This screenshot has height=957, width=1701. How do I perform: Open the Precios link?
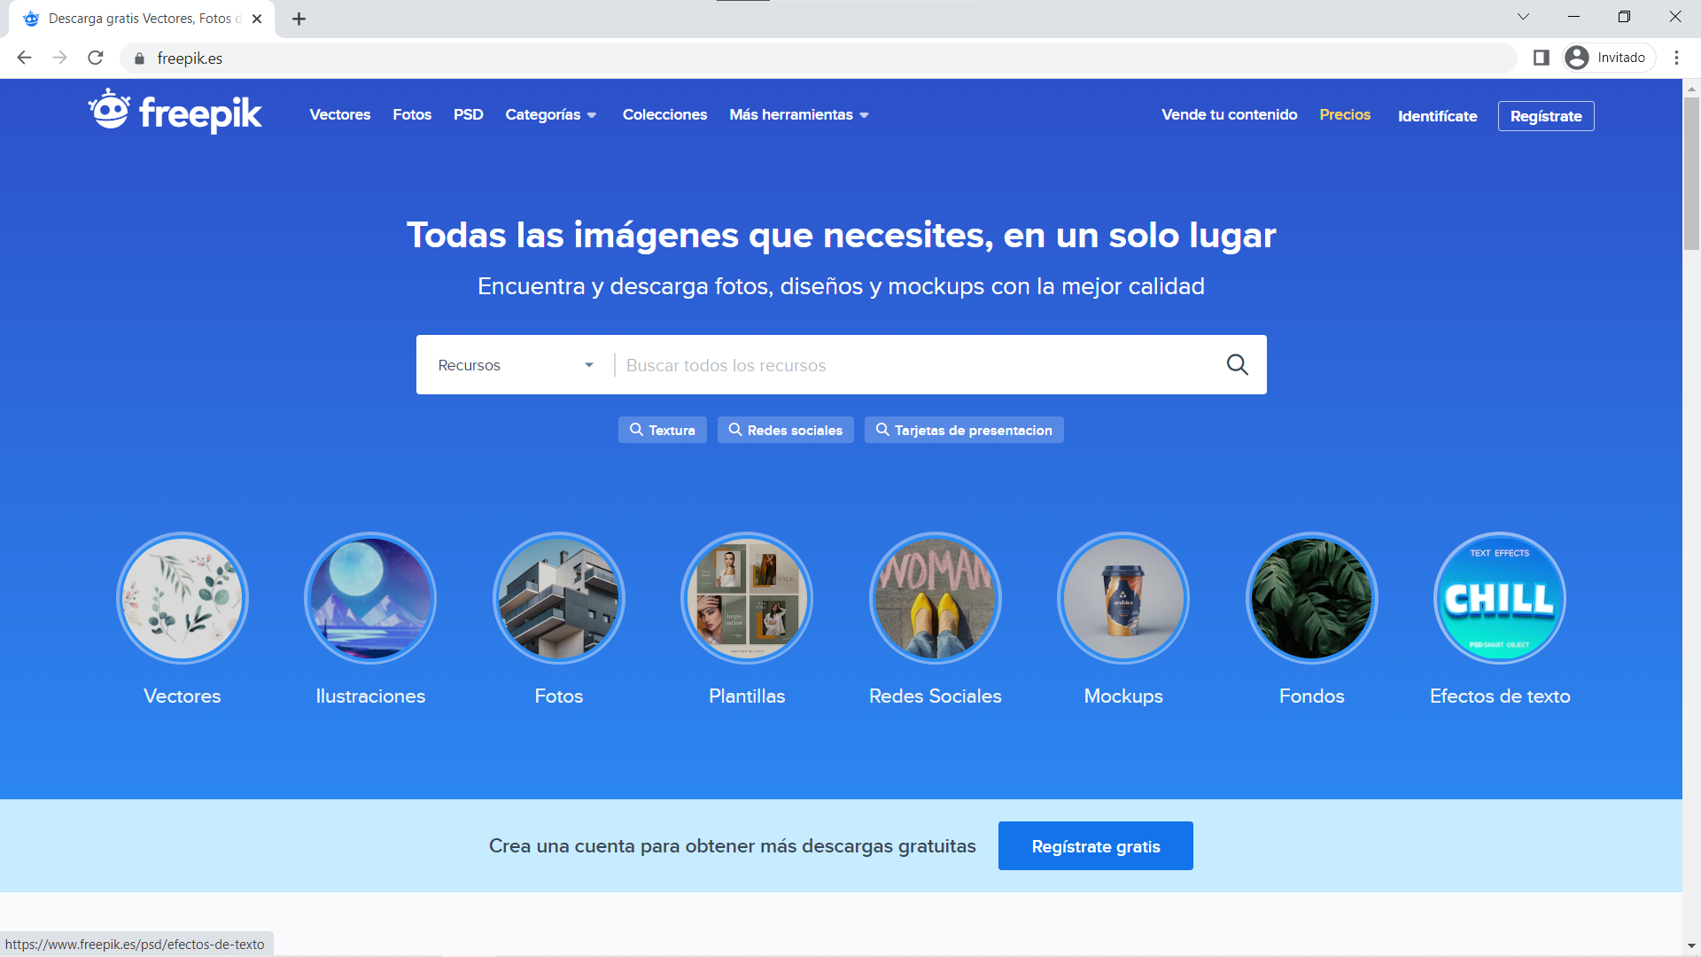point(1344,115)
